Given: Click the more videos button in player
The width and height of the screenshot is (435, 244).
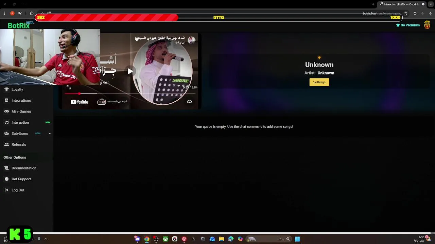Looking at the screenshot, I should click(112, 102).
